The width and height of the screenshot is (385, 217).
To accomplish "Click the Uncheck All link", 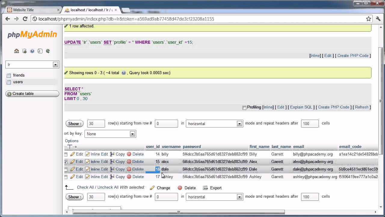I will (108, 187).
